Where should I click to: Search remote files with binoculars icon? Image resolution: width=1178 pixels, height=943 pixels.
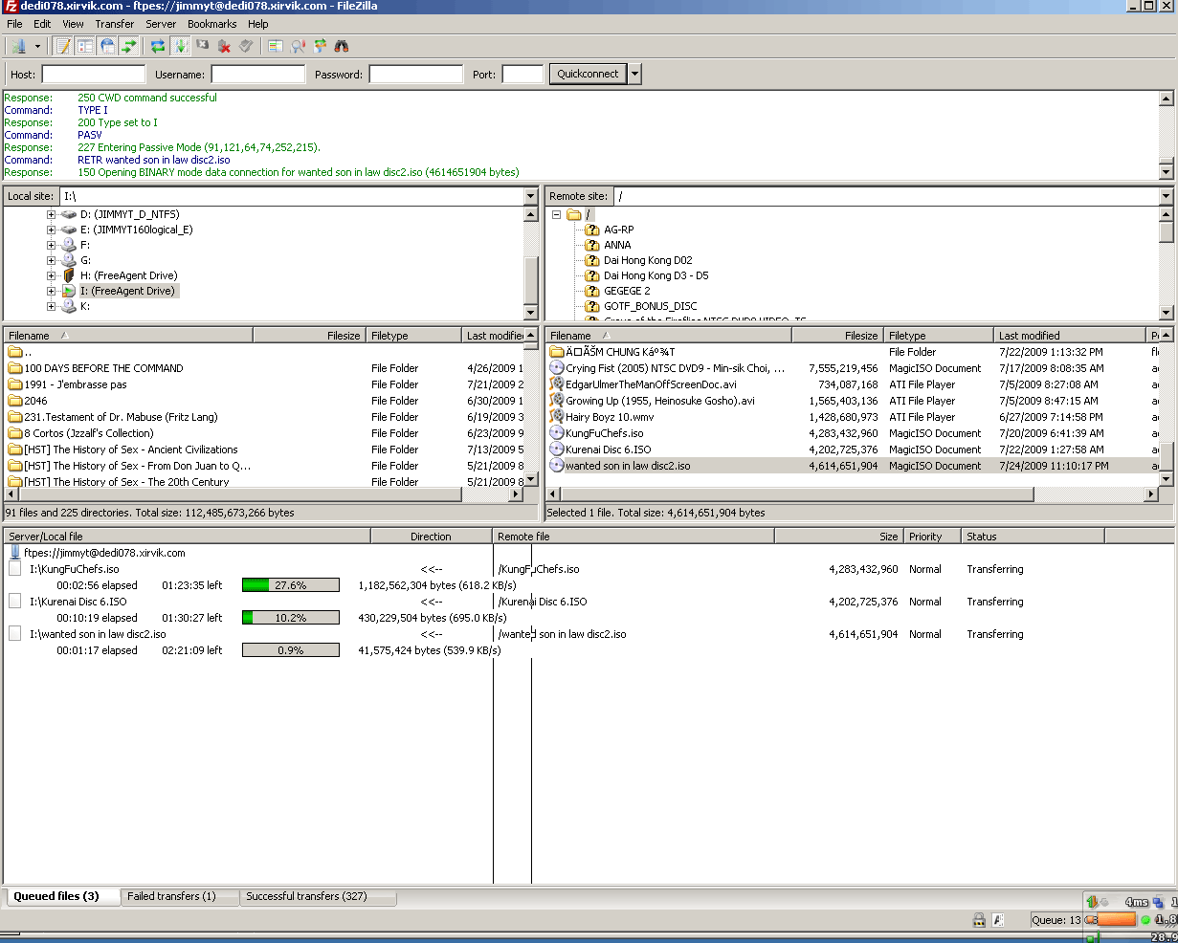point(342,46)
